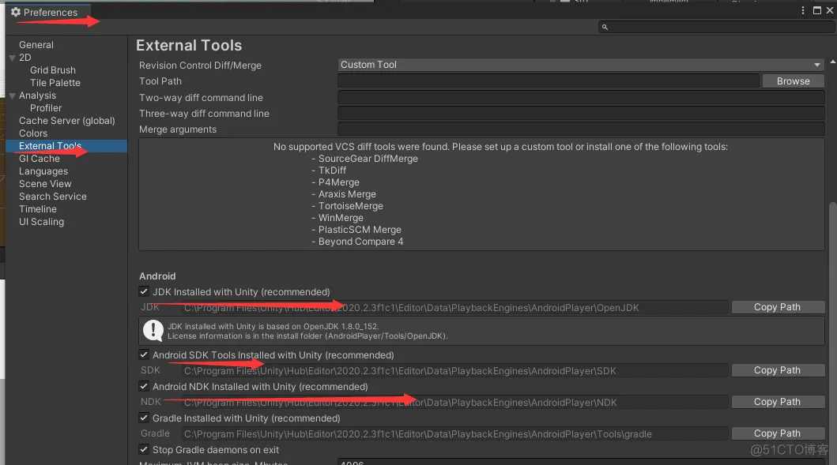
Task: Open Colors preferences
Action: pyautogui.click(x=33, y=133)
